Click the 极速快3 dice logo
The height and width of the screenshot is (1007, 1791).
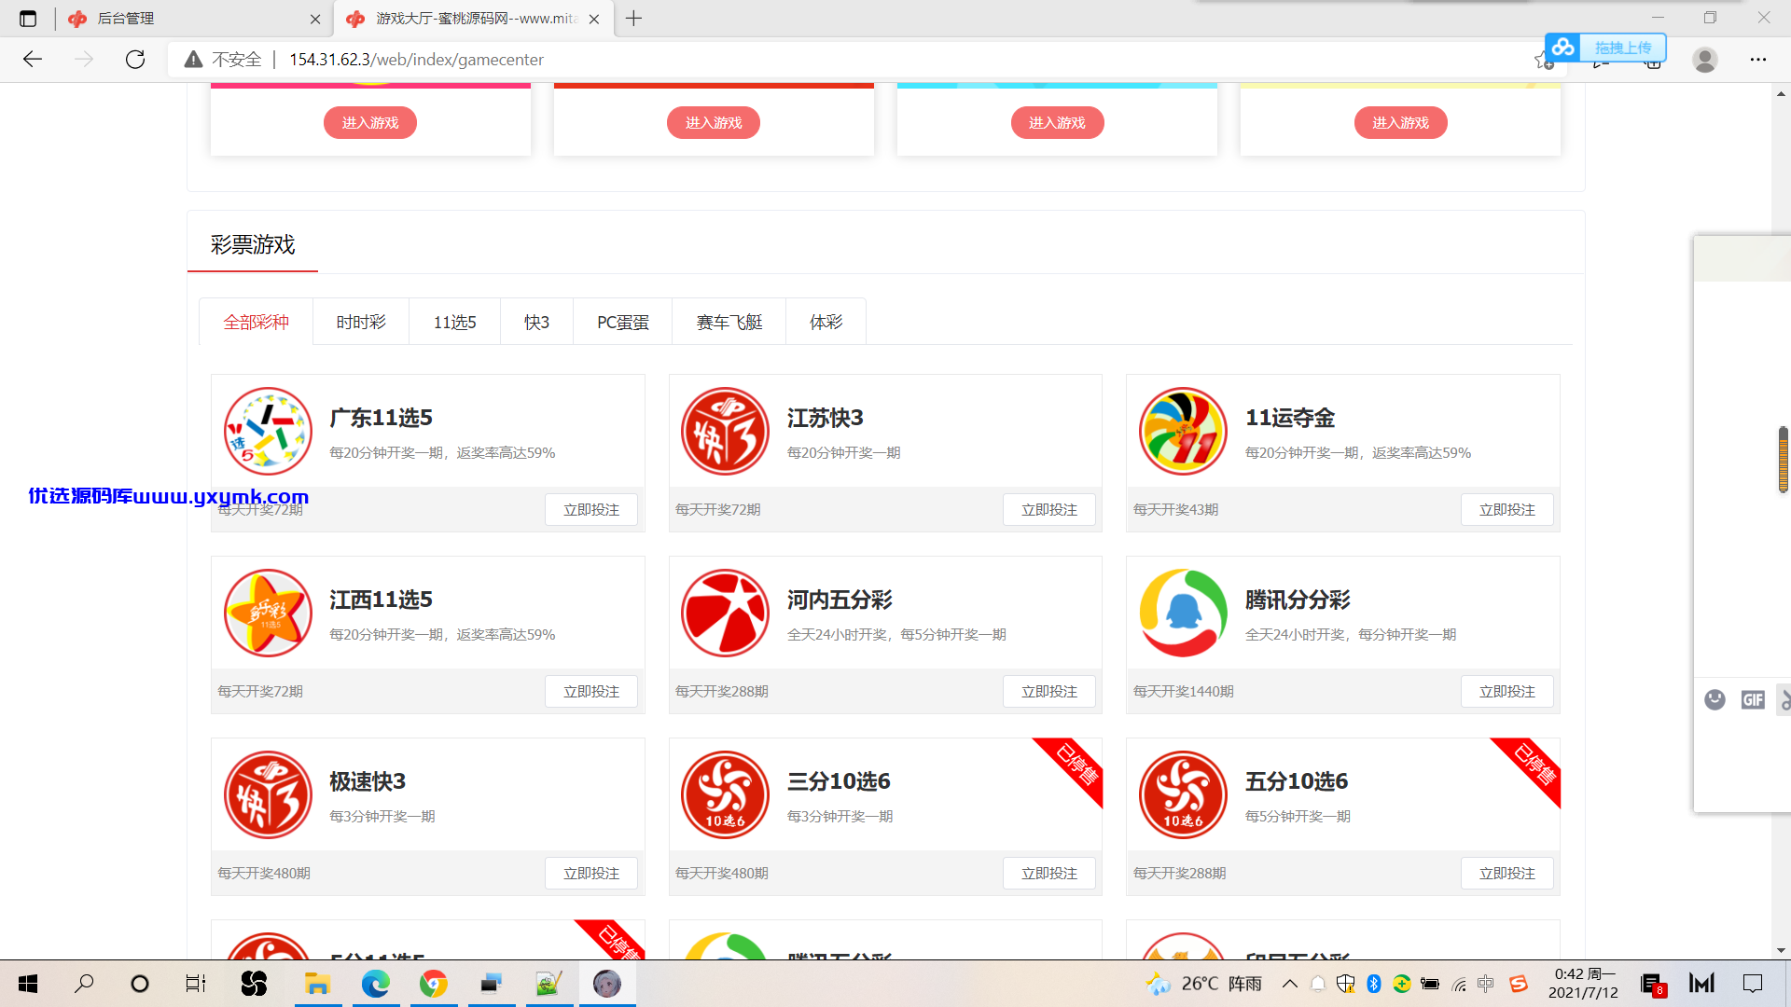268,795
